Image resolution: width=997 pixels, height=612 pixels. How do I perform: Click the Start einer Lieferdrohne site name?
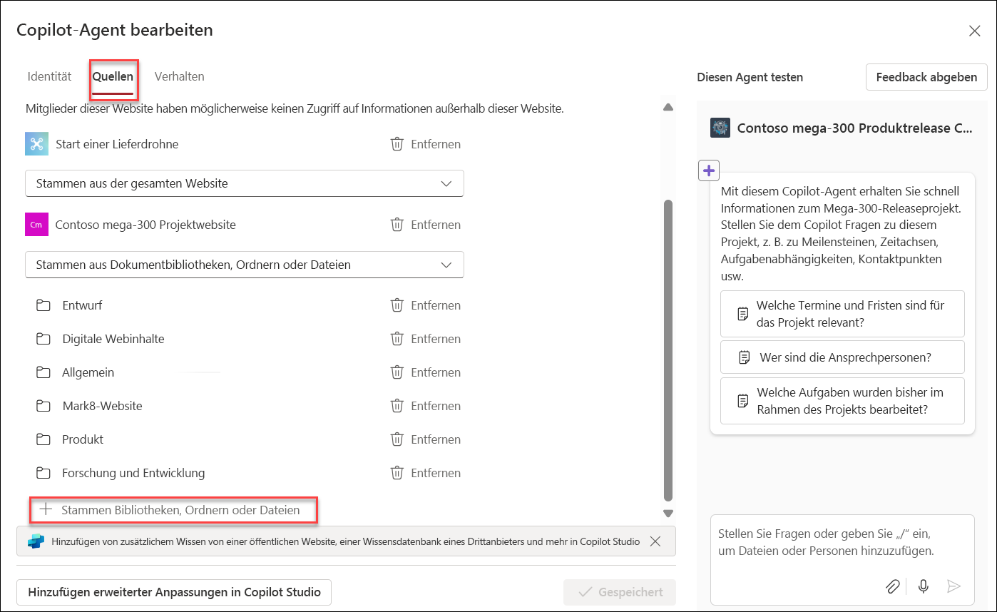117,144
